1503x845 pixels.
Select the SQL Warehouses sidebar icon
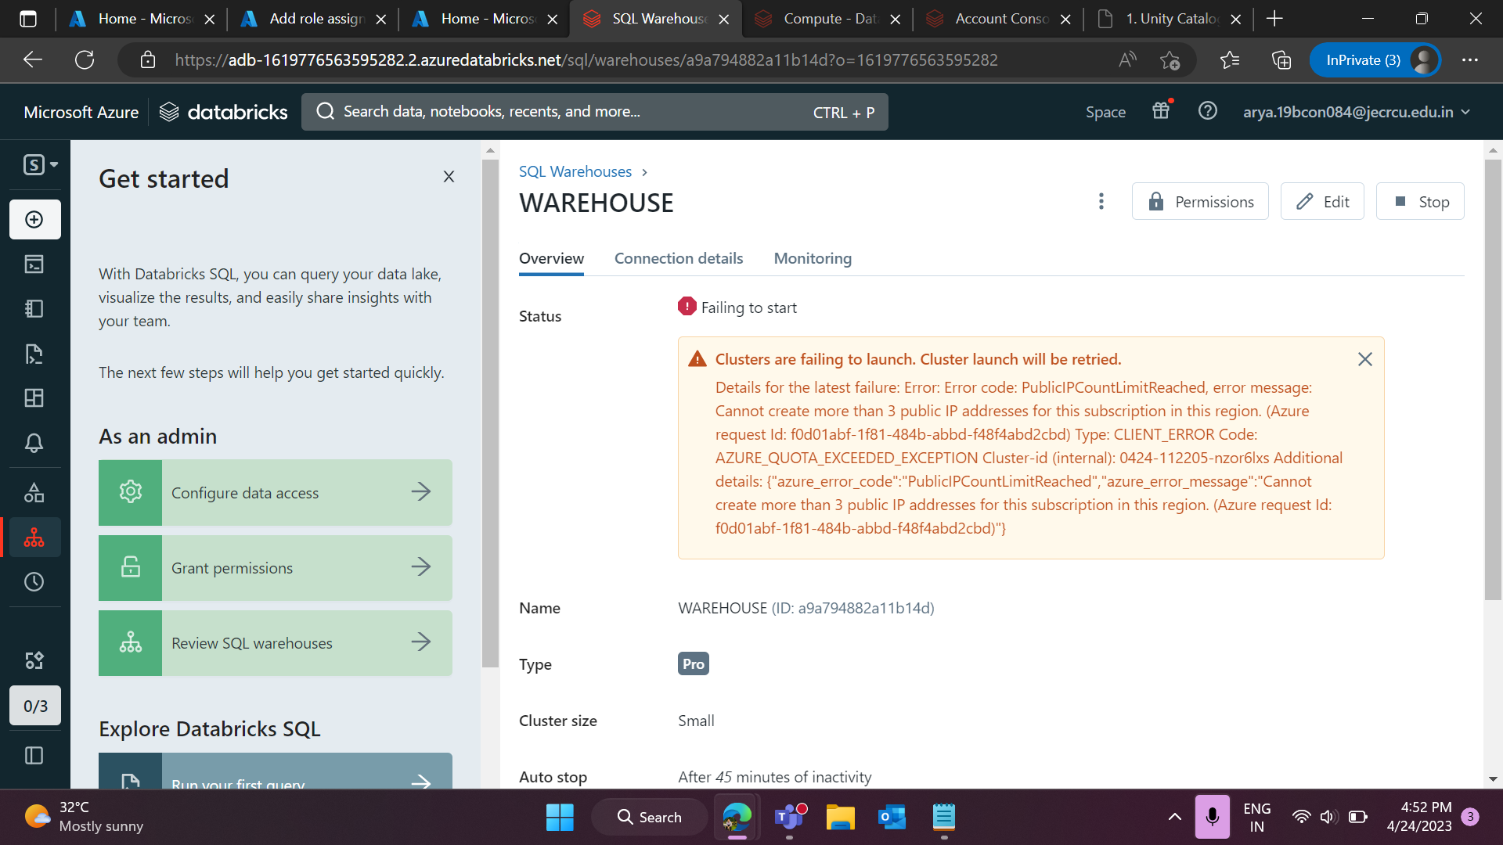(34, 538)
